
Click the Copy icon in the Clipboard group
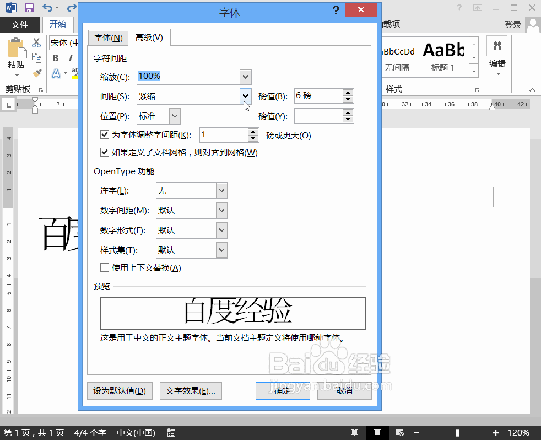coord(36,57)
